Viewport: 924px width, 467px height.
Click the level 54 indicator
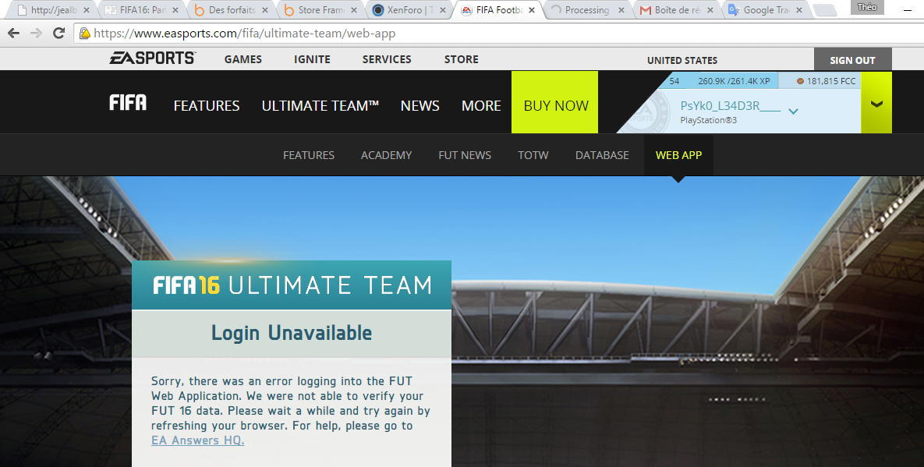(x=674, y=80)
